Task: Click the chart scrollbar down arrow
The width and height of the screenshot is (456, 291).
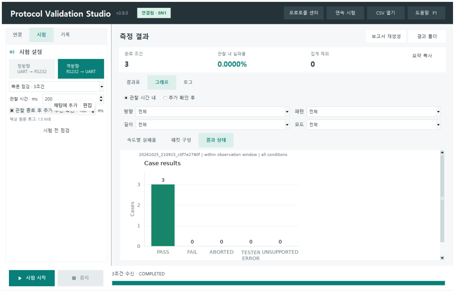Action: [x=442, y=258]
